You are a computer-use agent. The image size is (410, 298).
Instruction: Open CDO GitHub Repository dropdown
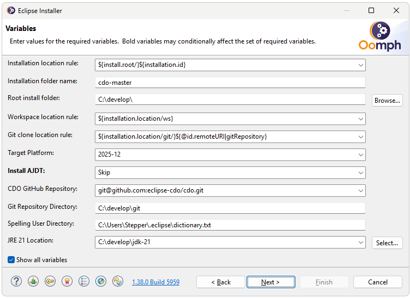pos(360,190)
